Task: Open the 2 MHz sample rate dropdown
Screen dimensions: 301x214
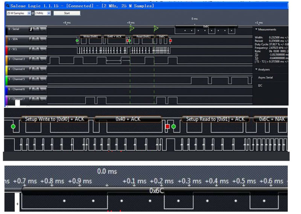Action: pos(43,13)
